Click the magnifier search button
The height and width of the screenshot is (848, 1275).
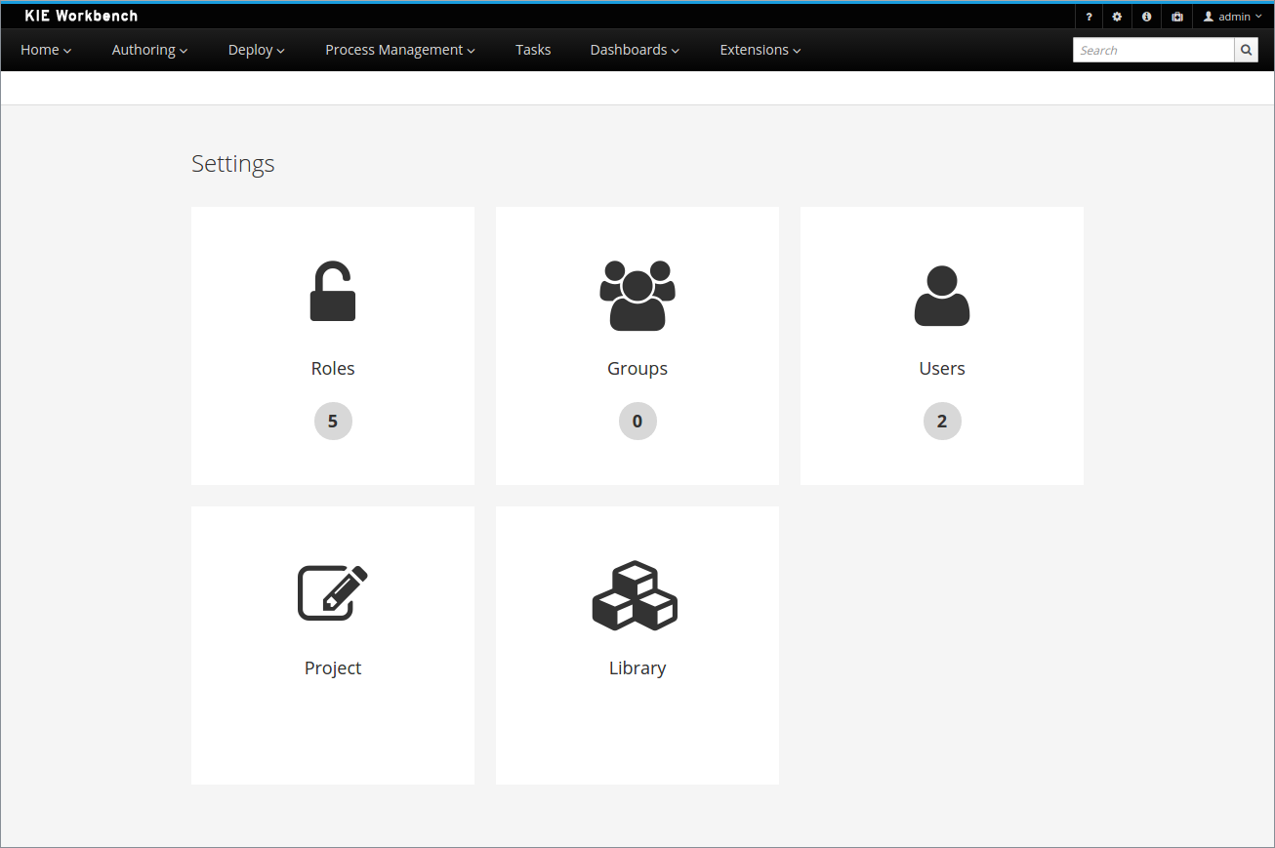coord(1246,50)
